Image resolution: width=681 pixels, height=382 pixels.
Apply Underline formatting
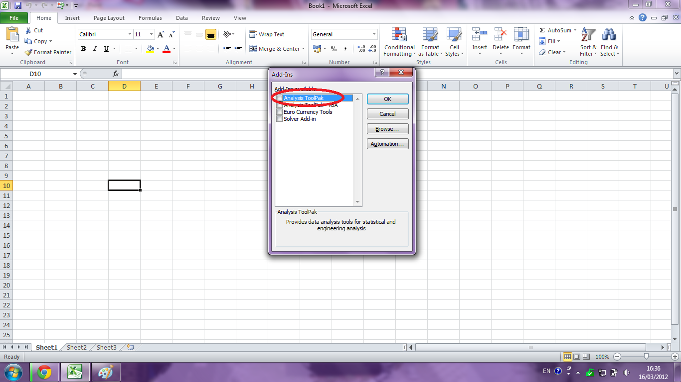coord(106,49)
